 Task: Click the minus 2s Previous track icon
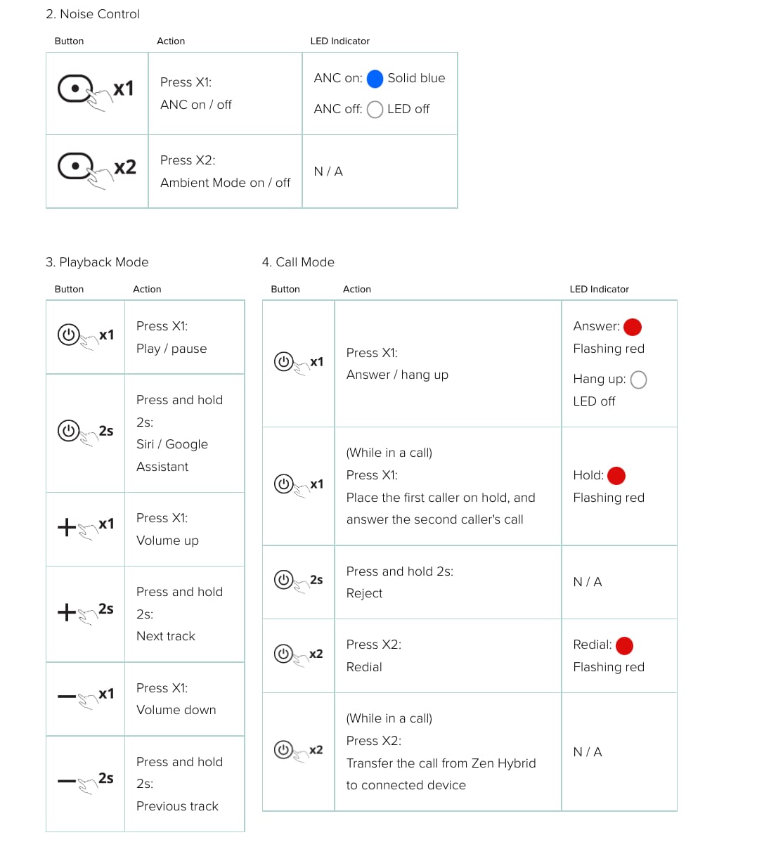[x=86, y=781]
